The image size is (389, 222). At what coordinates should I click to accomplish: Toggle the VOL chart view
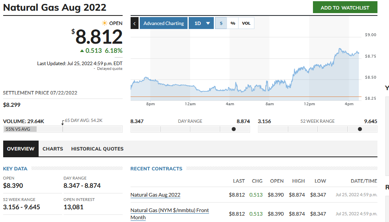tap(246, 23)
